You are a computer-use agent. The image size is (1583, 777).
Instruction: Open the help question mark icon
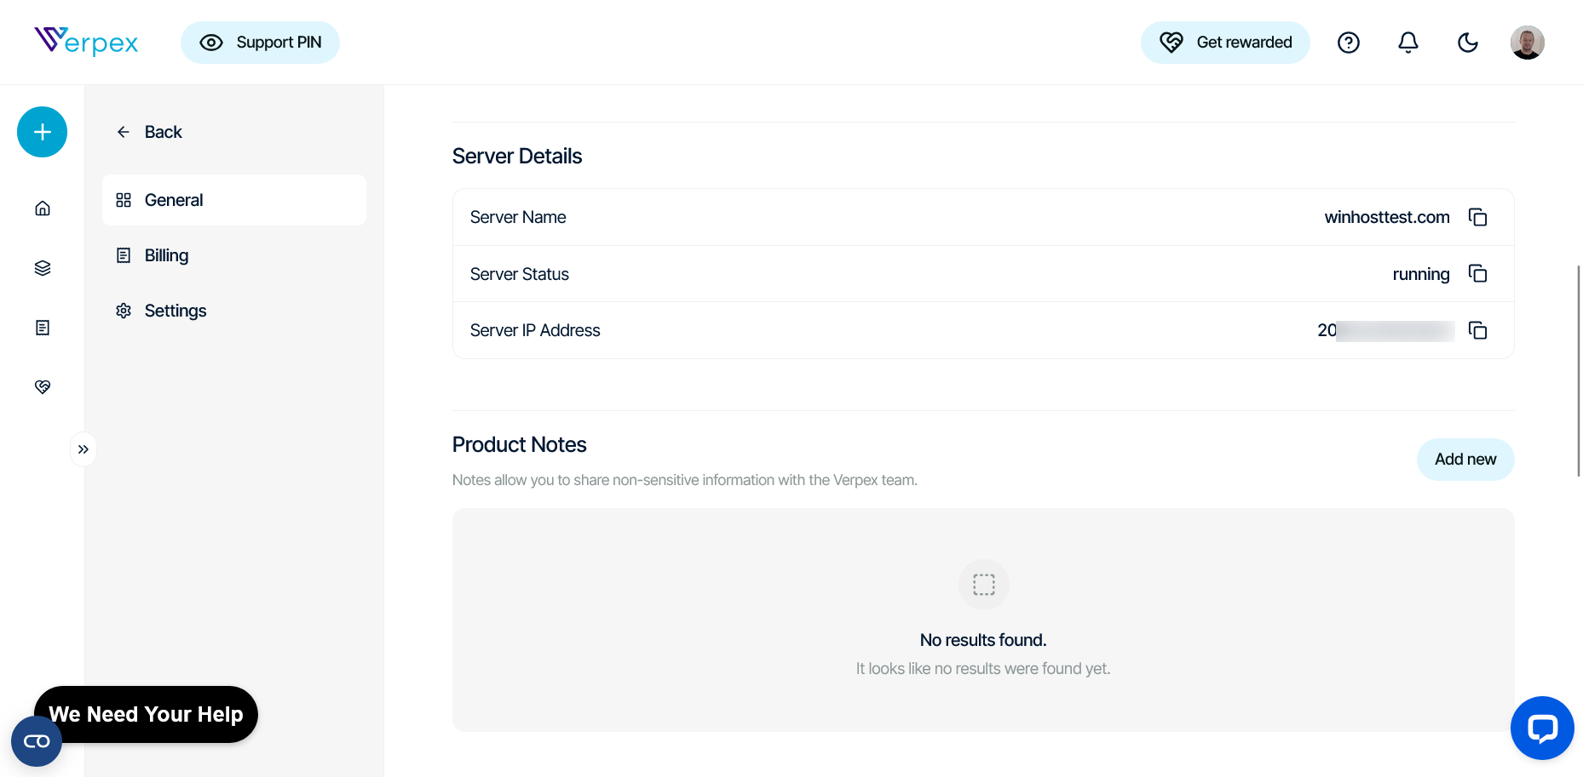pos(1349,43)
